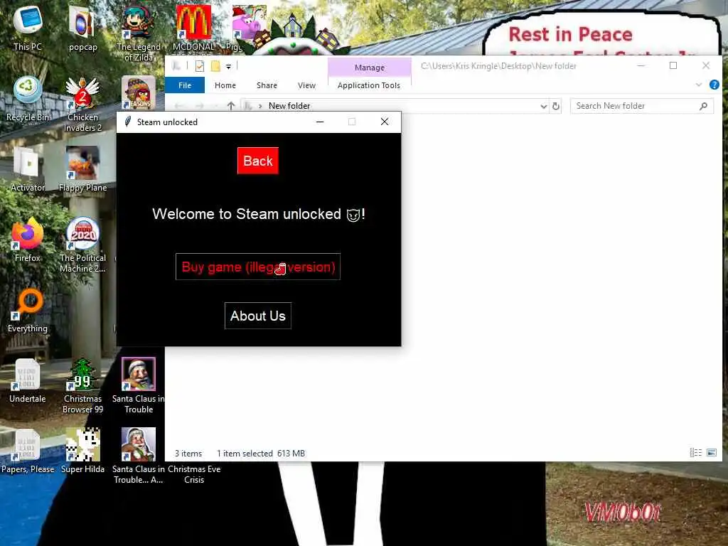This screenshot has width=728, height=546.
Task: Click the Search New folder field
Action: [642, 106]
